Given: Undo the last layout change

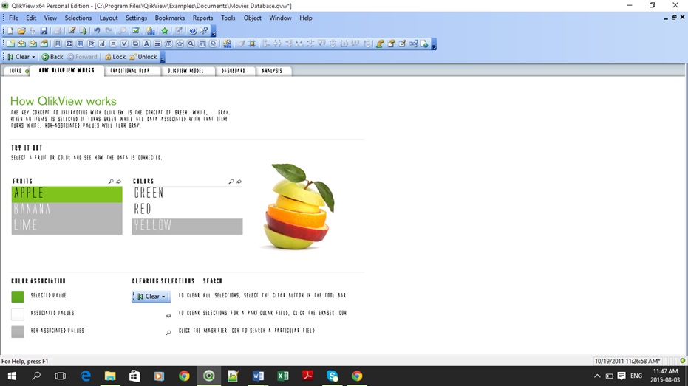Looking at the screenshot, I should point(97,31).
